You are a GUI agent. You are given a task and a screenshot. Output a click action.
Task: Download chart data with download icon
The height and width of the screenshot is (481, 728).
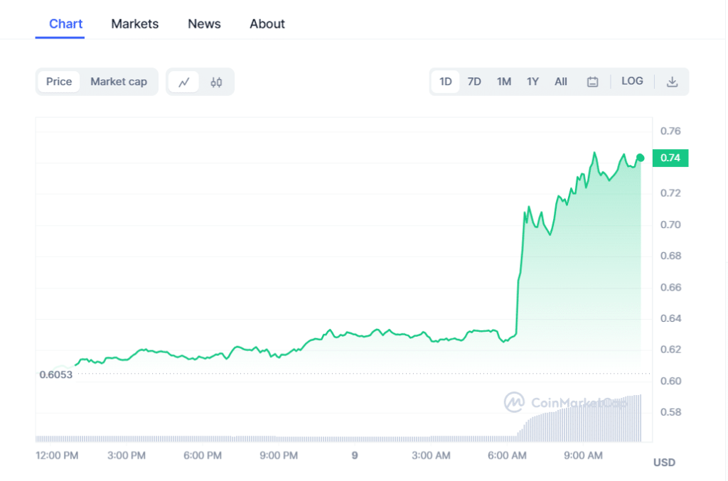pos(672,82)
